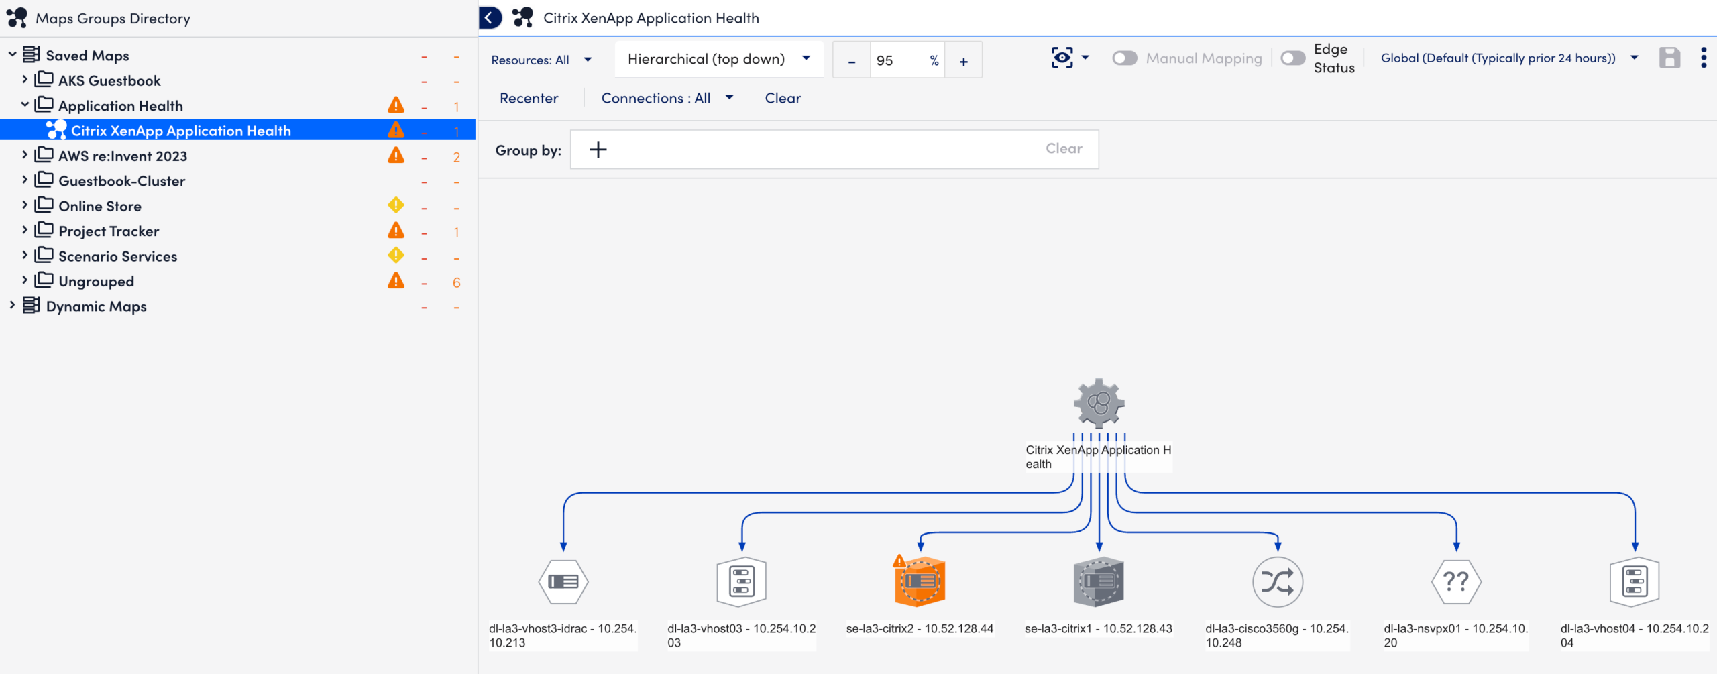Select the gray se-la3-citrix1 node icon

click(1099, 581)
